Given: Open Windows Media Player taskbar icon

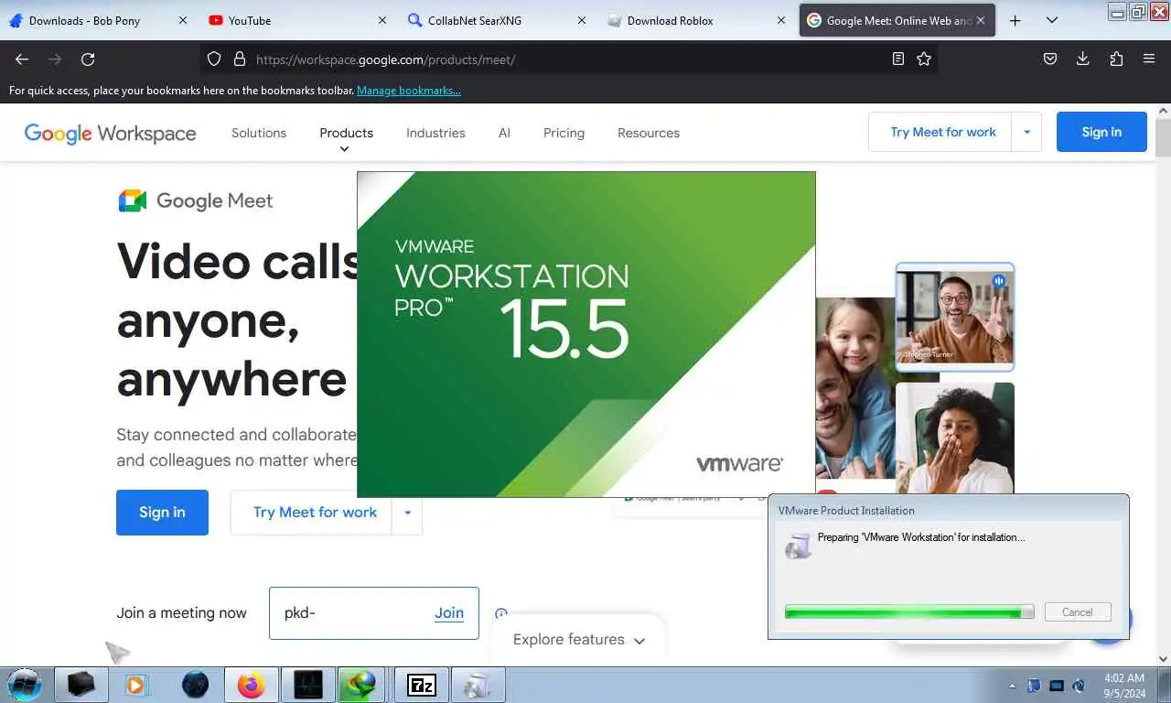Looking at the screenshot, I should pyautogui.click(x=136, y=684).
